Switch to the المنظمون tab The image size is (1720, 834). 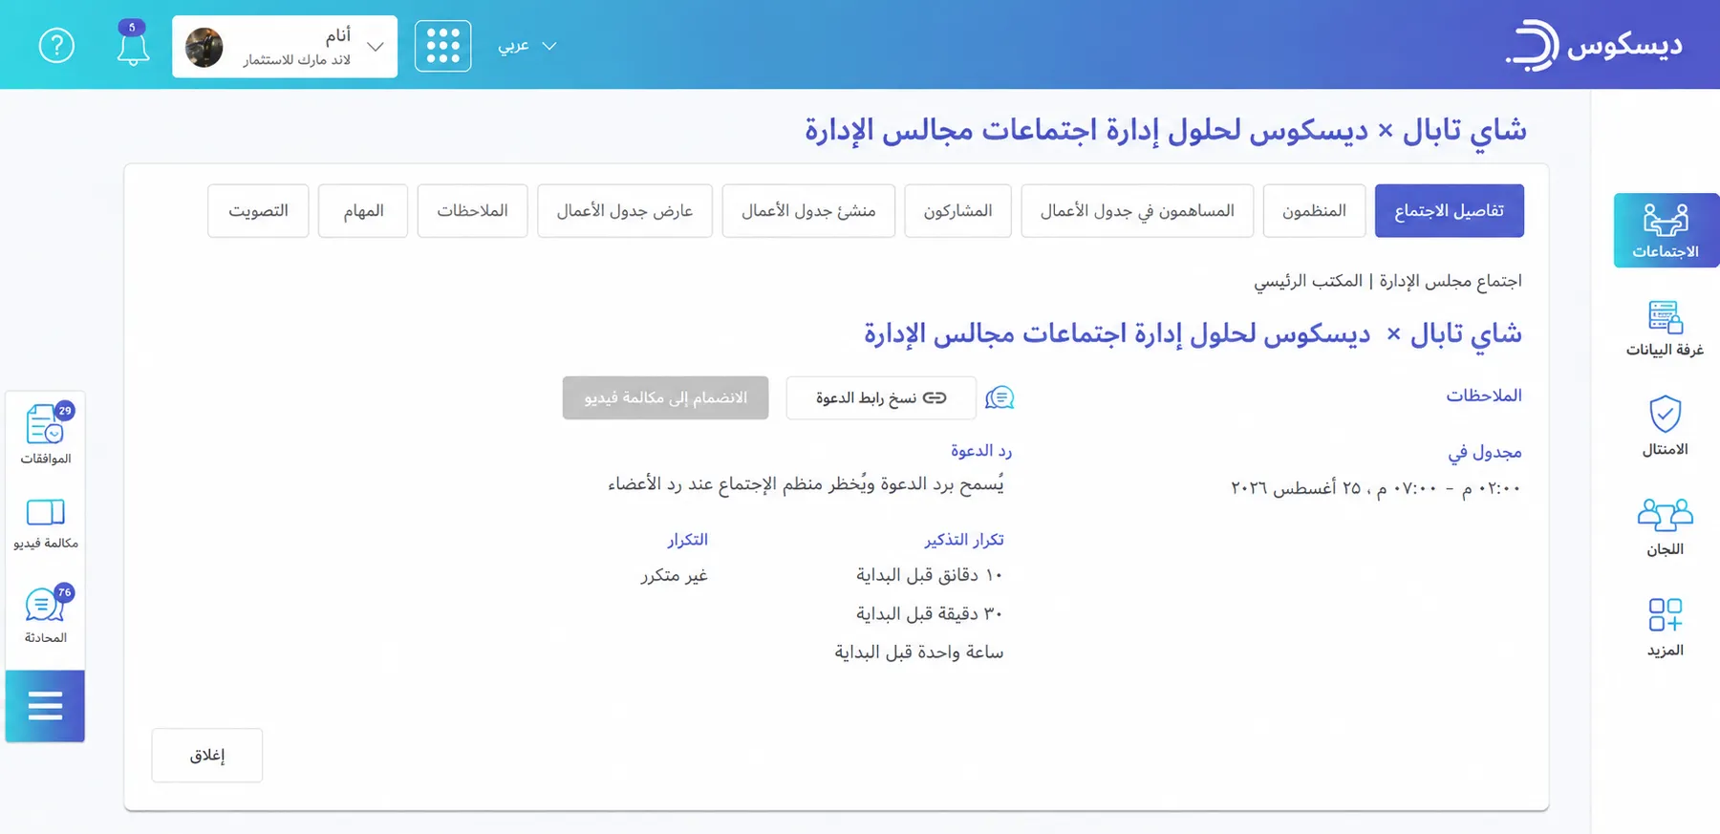point(1314,210)
